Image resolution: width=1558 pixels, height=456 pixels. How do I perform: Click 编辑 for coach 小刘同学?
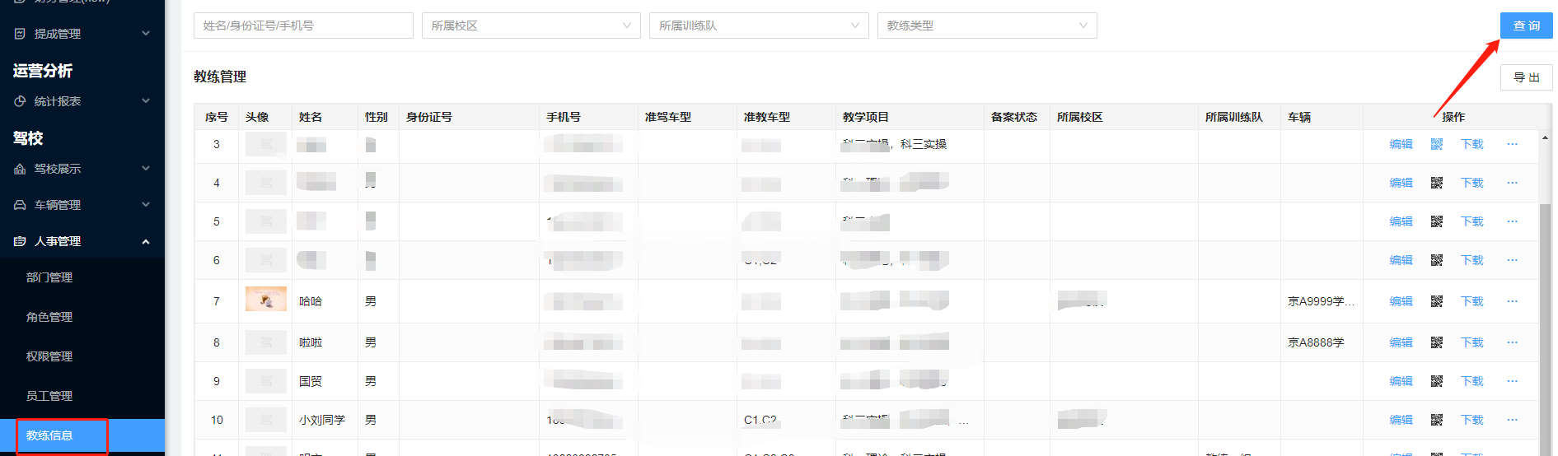[x=1401, y=420]
